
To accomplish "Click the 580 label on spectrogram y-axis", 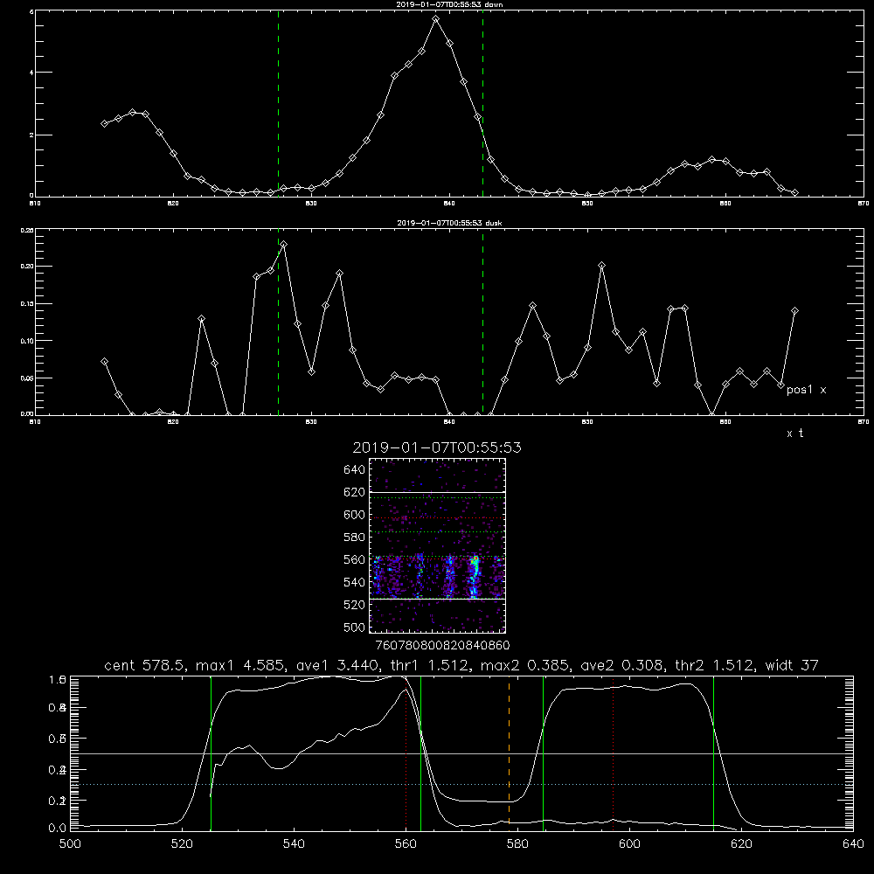I will pos(354,538).
